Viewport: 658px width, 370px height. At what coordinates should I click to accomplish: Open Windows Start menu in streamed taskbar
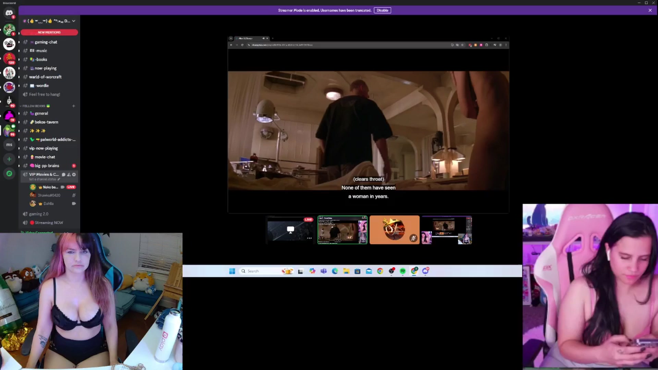click(x=232, y=271)
